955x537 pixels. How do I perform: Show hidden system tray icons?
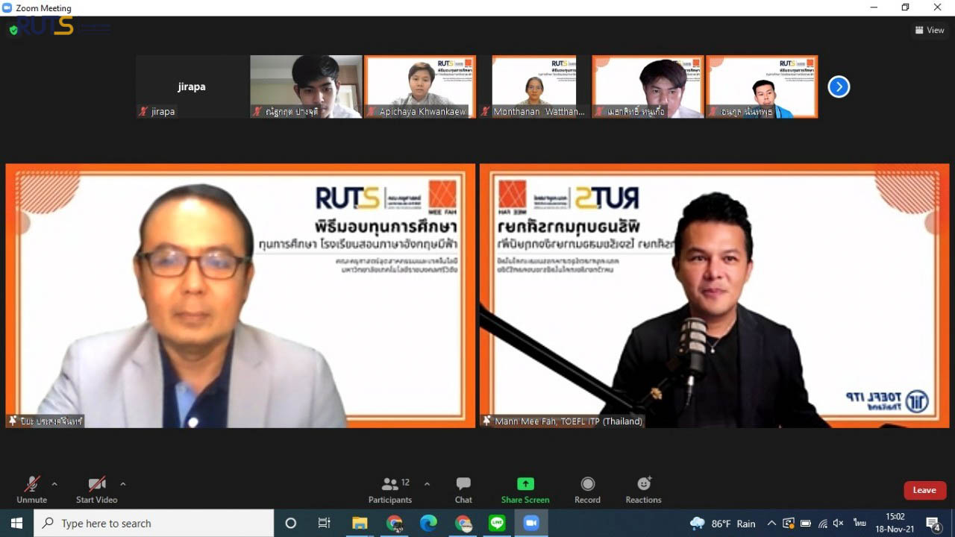[771, 524]
